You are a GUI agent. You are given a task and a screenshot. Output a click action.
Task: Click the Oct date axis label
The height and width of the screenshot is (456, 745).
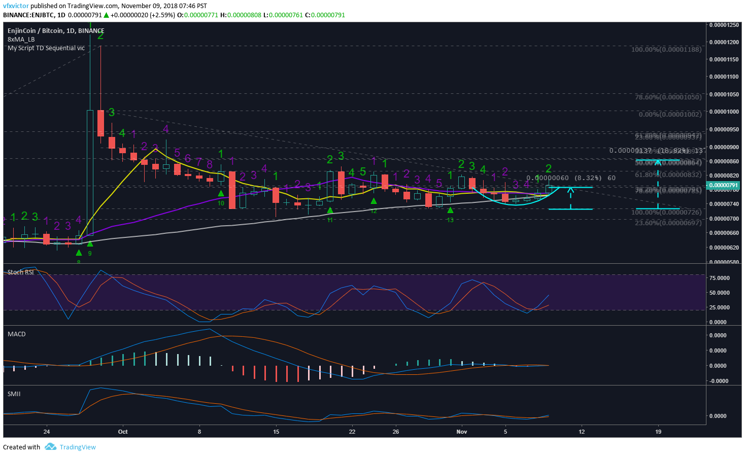(x=123, y=432)
